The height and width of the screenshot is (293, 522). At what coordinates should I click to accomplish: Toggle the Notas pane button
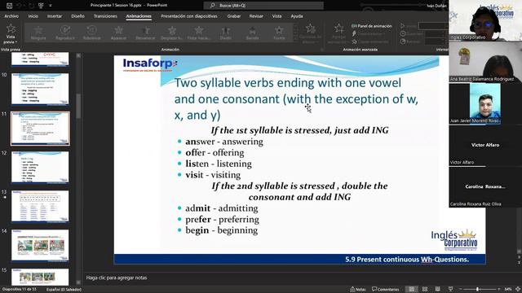pos(358,290)
